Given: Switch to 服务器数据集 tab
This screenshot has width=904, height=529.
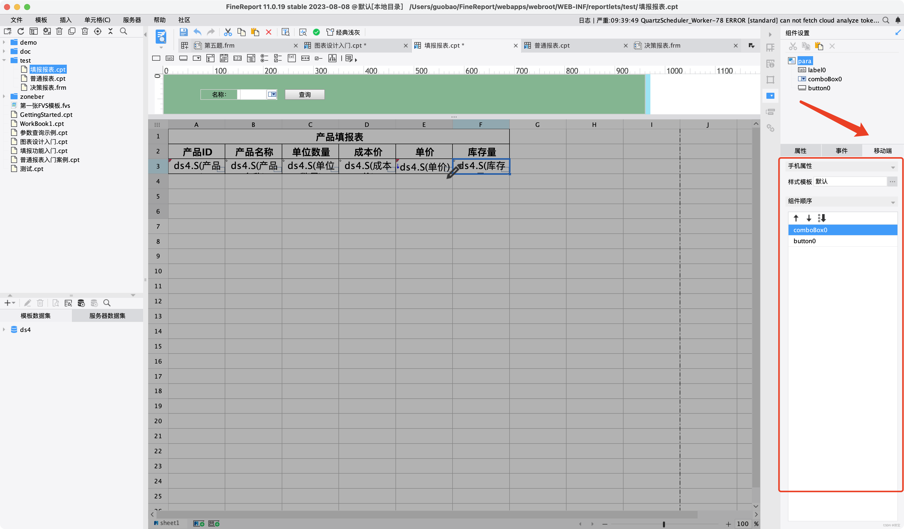Looking at the screenshot, I should pos(107,316).
